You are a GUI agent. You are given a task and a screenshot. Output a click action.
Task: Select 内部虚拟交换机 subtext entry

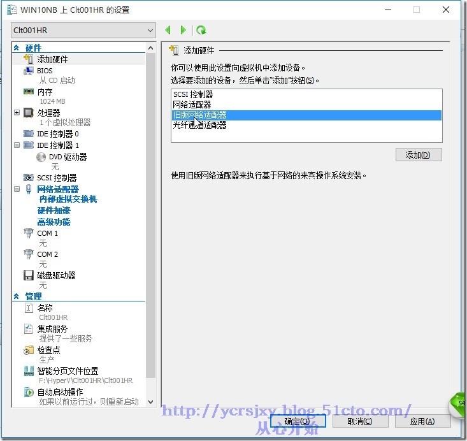coord(68,199)
